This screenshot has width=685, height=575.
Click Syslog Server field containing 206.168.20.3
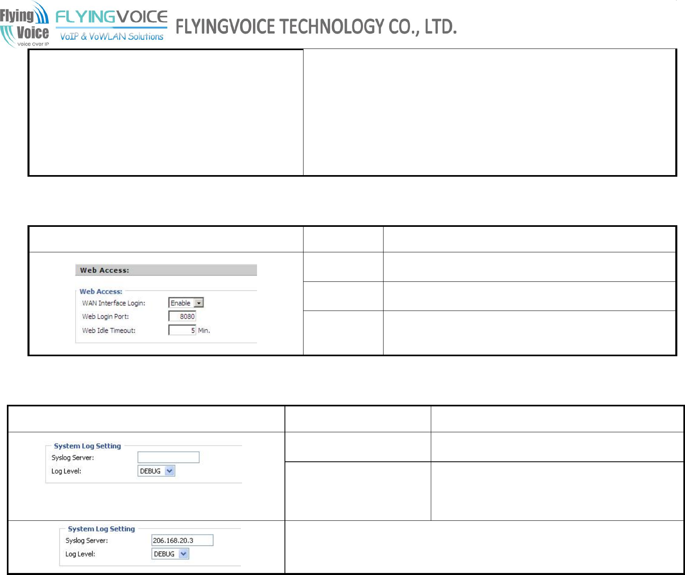tap(182, 540)
